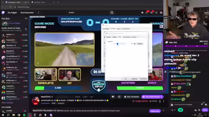The width and height of the screenshot is (209, 117).
Task: Open the NiklasWilson channel in sidebar
Action: point(14,98)
